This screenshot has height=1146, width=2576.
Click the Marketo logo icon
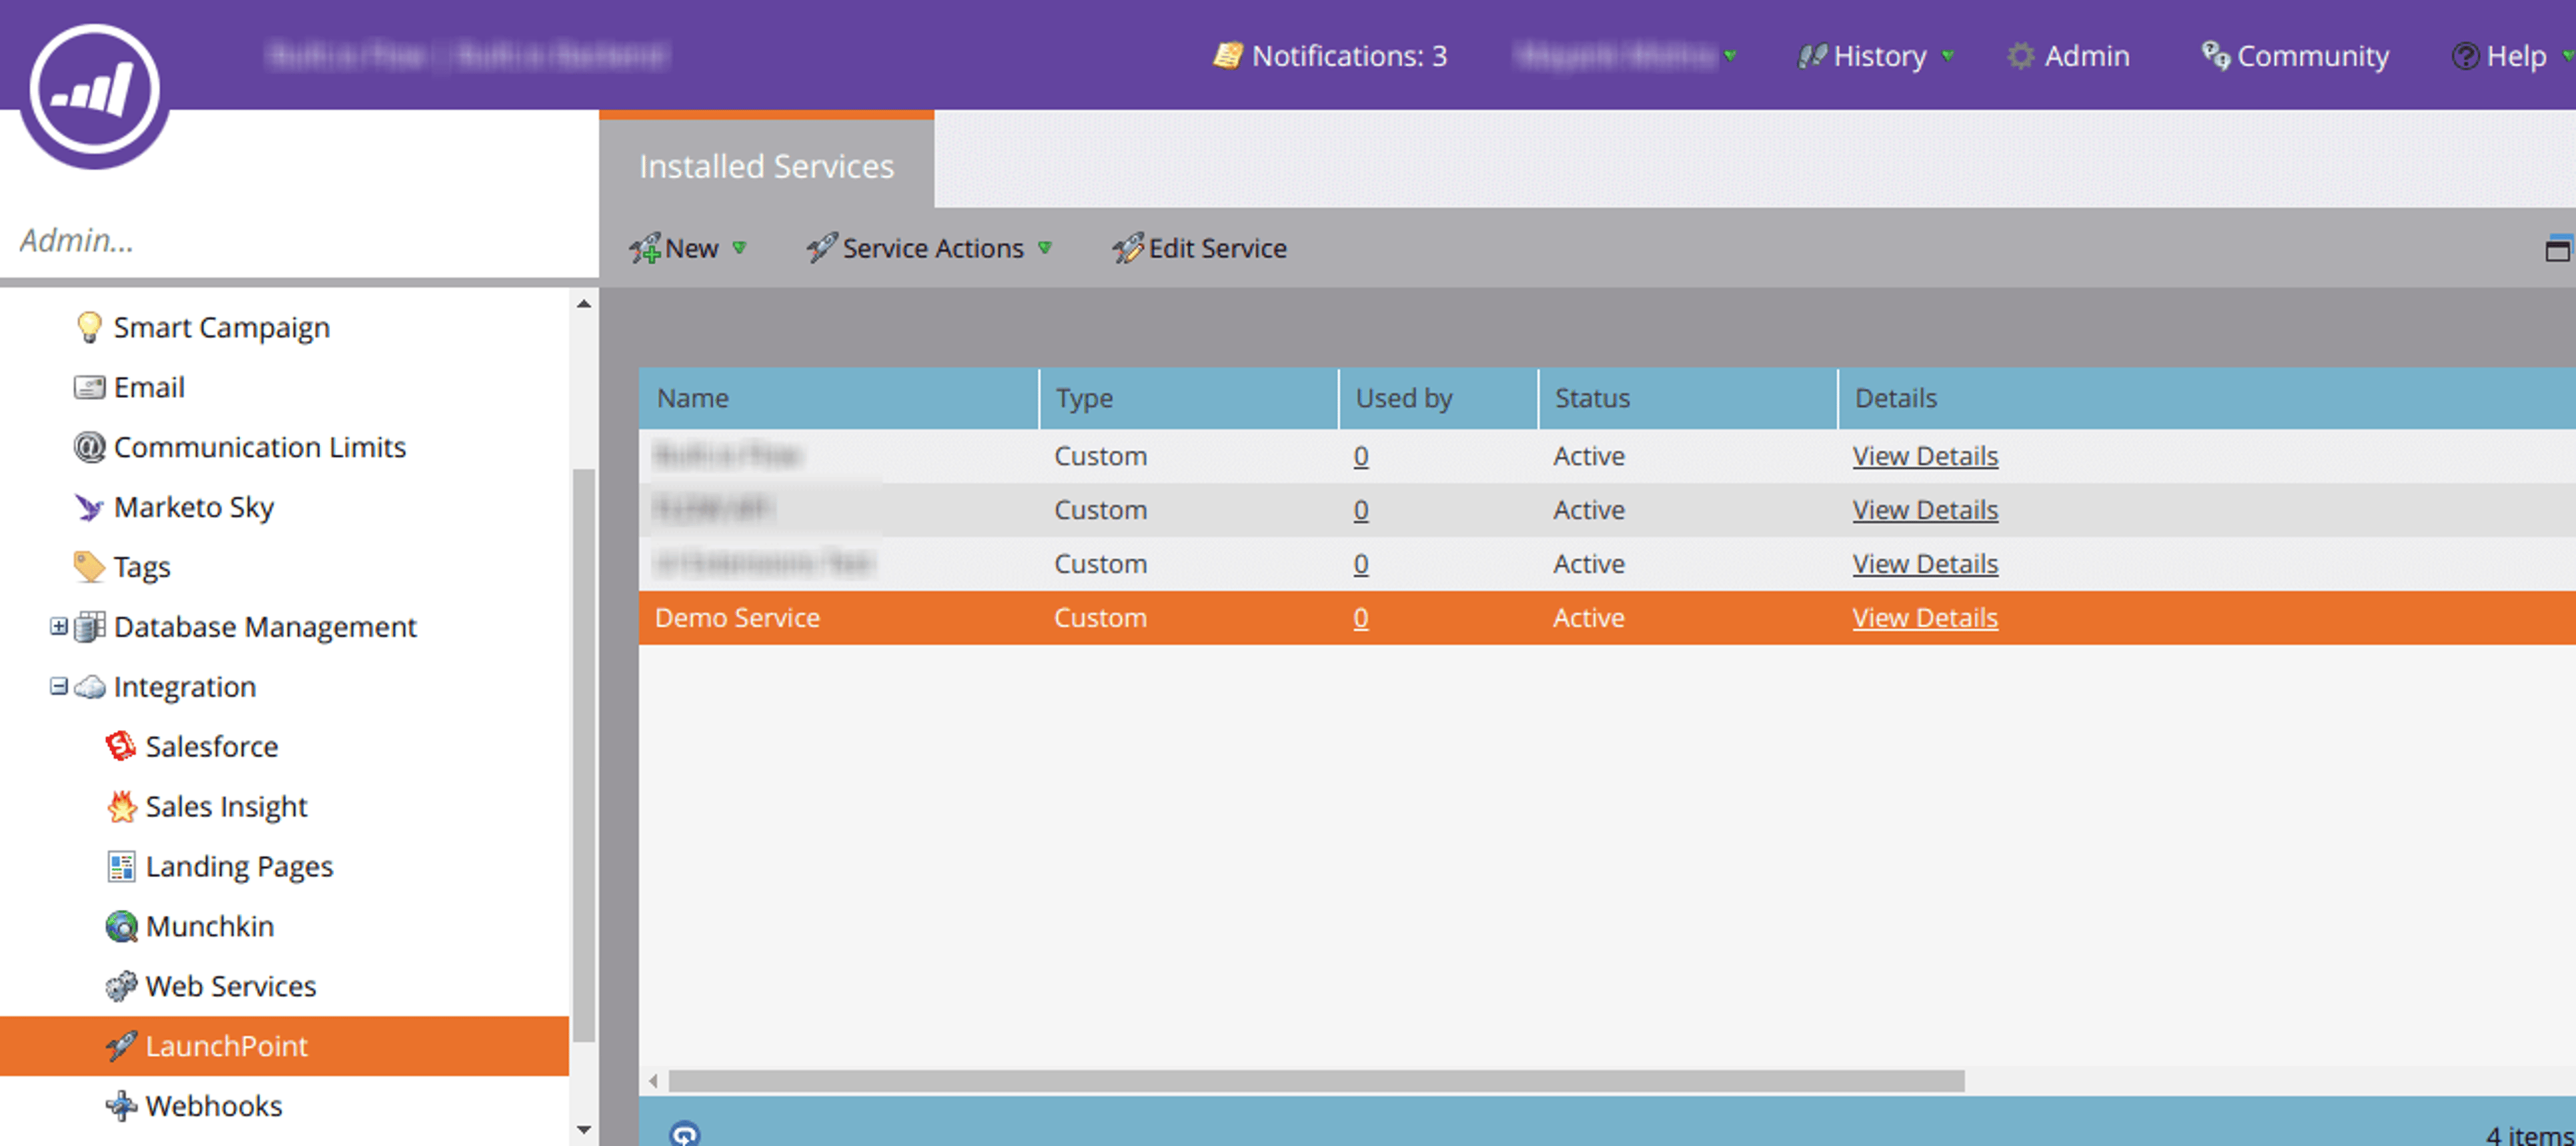coord(95,91)
